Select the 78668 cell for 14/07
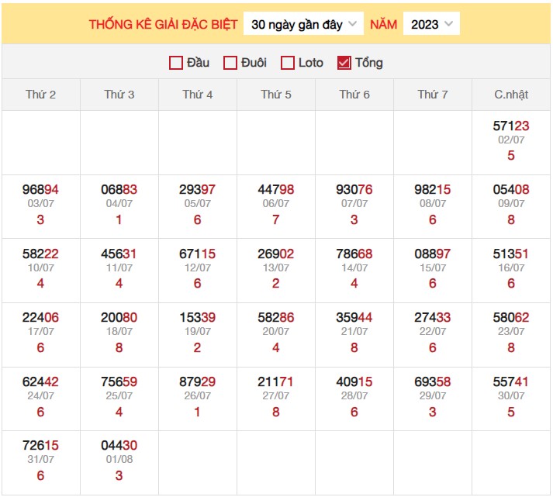Image resolution: width=553 pixels, height=497 pixels. pos(354,254)
